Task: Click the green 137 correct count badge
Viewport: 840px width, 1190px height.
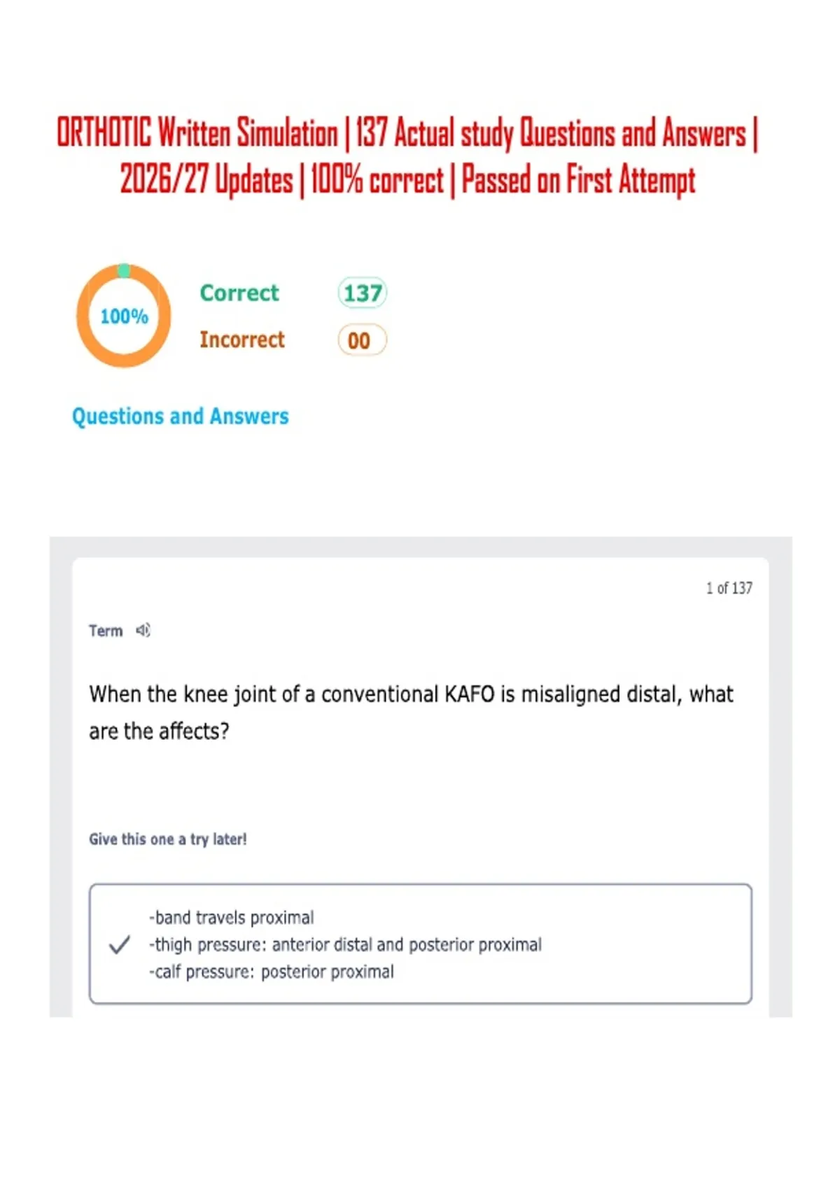Action: coord(362,293)
